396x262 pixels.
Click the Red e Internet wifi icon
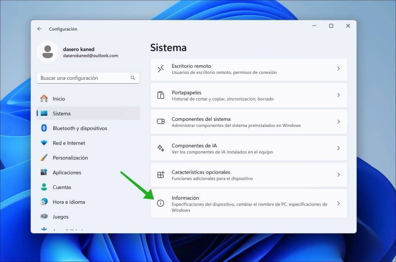tap(44, 143)
